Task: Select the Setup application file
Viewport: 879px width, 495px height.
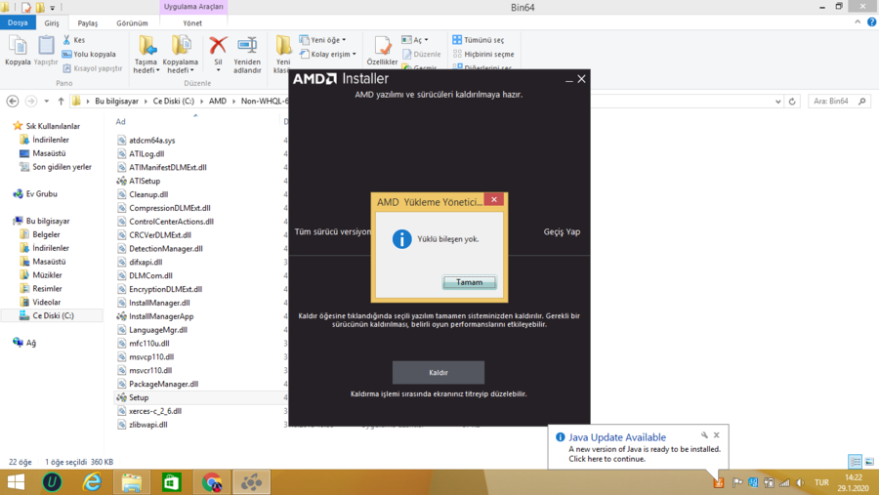Action: click(139, 397)
